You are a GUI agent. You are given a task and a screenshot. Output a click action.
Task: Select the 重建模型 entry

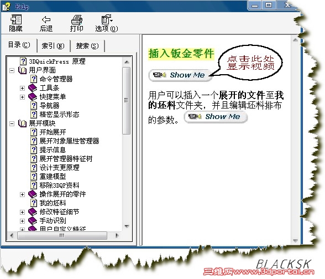(x=53, y=177)
